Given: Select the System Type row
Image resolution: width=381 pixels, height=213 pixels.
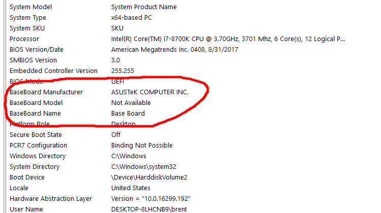Looking at the screenshot, I should point(192,18).
